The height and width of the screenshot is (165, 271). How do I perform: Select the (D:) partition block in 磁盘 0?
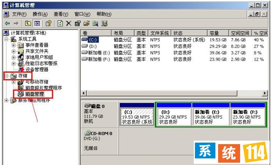click(174, 115)
